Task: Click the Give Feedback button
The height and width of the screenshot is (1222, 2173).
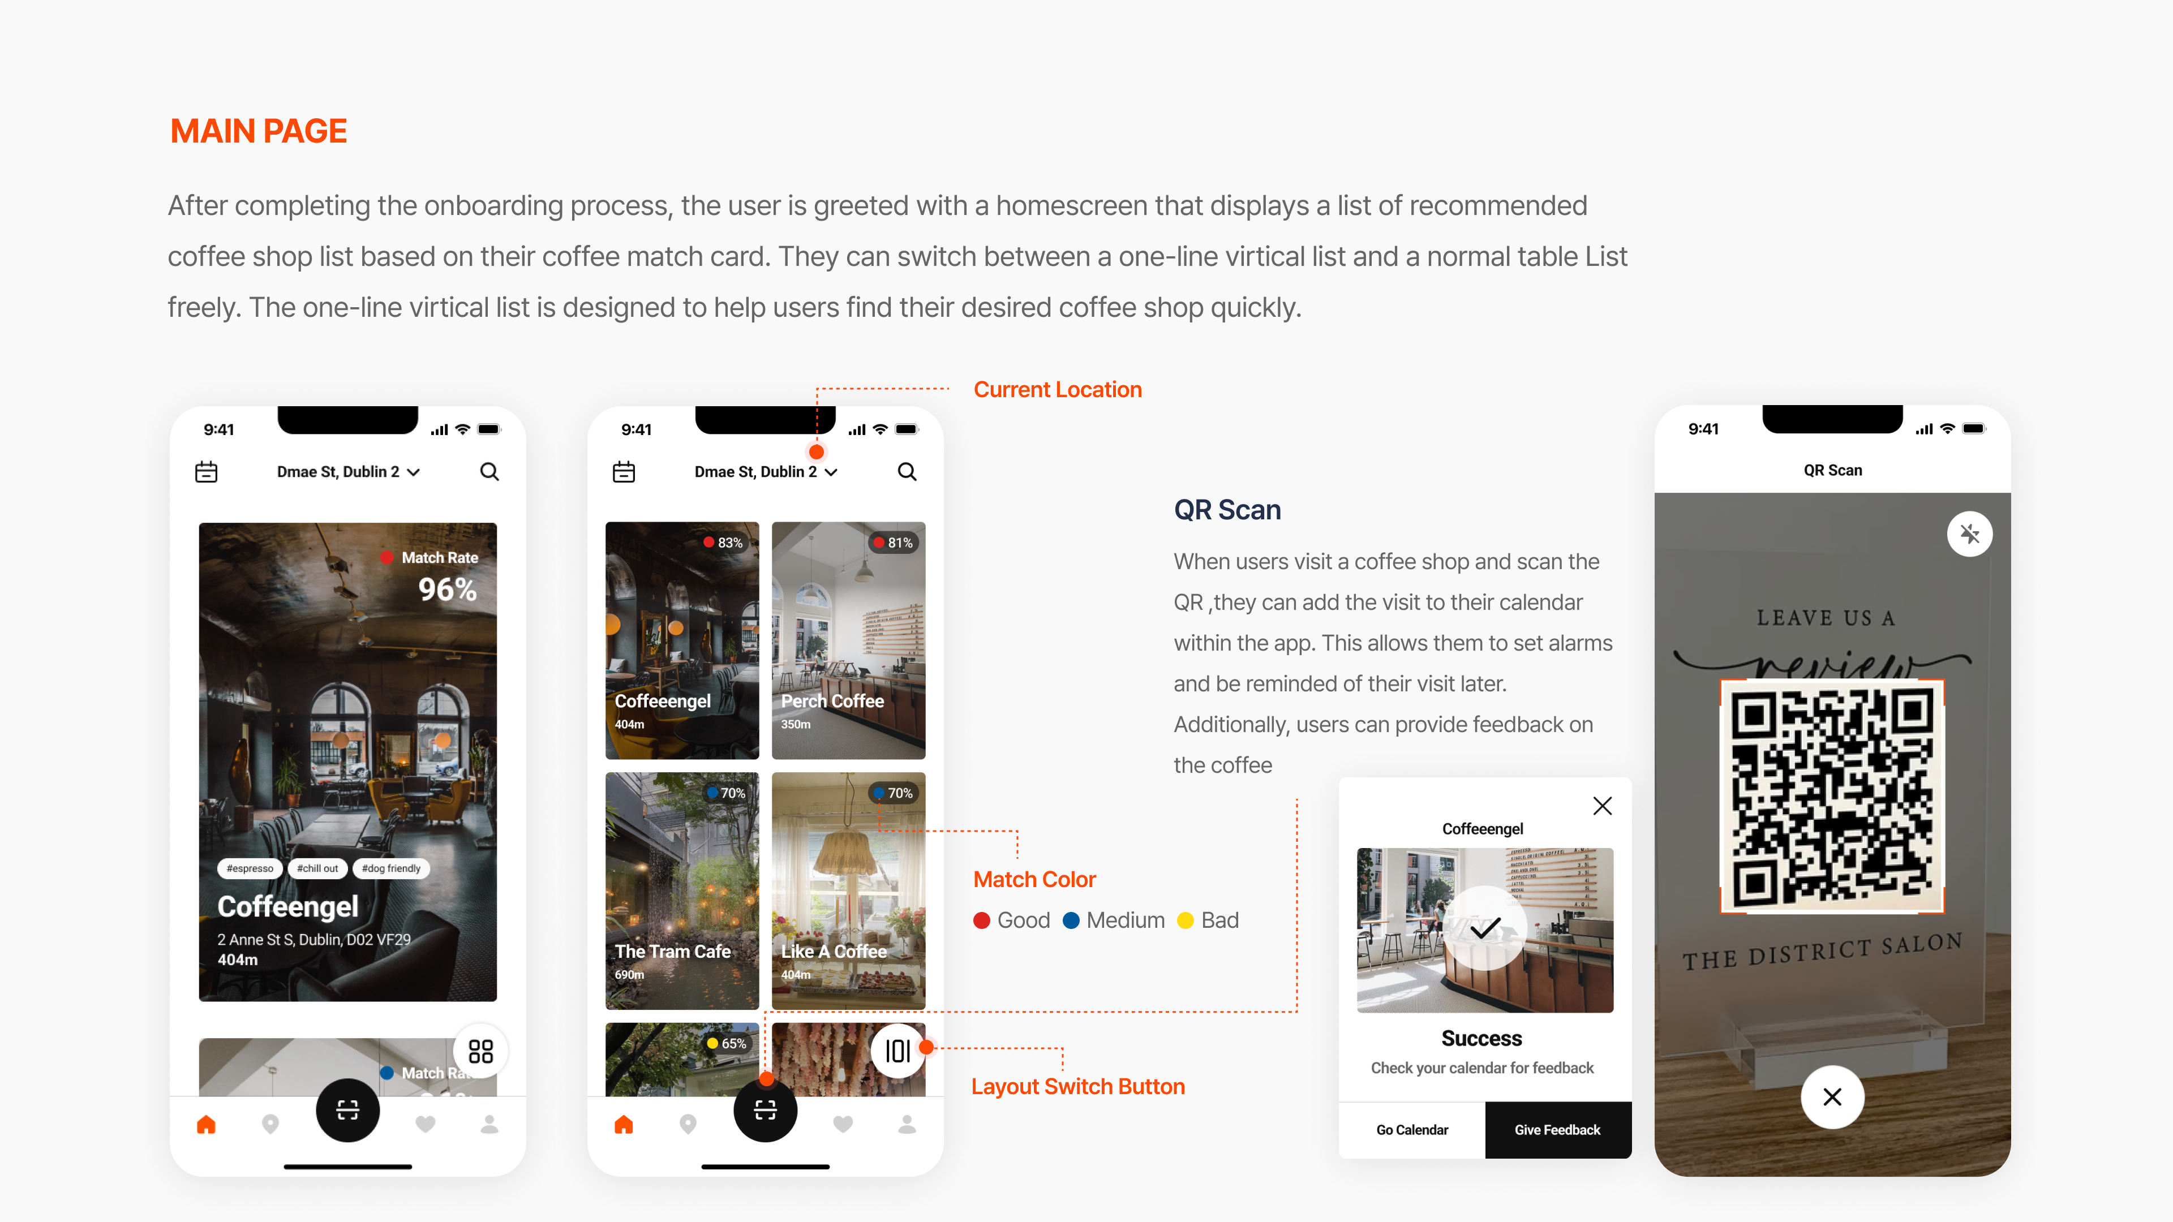Action: 1558,1130
